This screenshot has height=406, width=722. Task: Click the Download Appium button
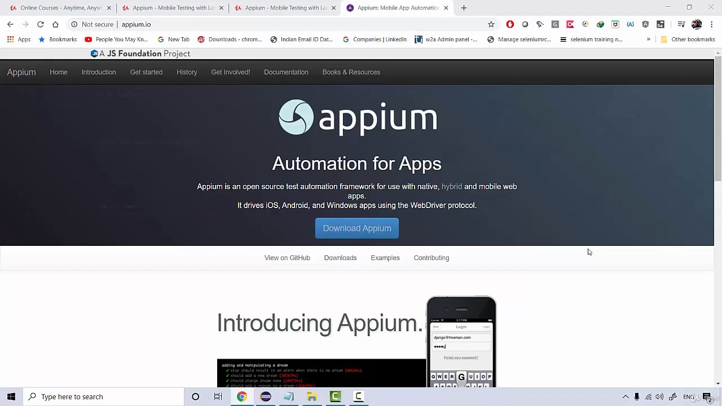click(357, 228)
